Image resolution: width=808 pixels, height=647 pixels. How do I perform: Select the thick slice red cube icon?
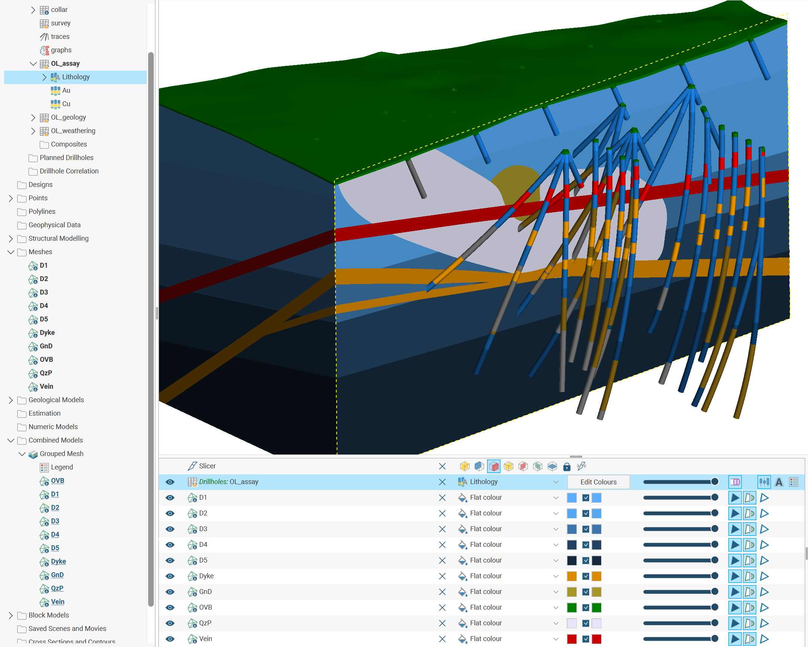coord(493,466)
